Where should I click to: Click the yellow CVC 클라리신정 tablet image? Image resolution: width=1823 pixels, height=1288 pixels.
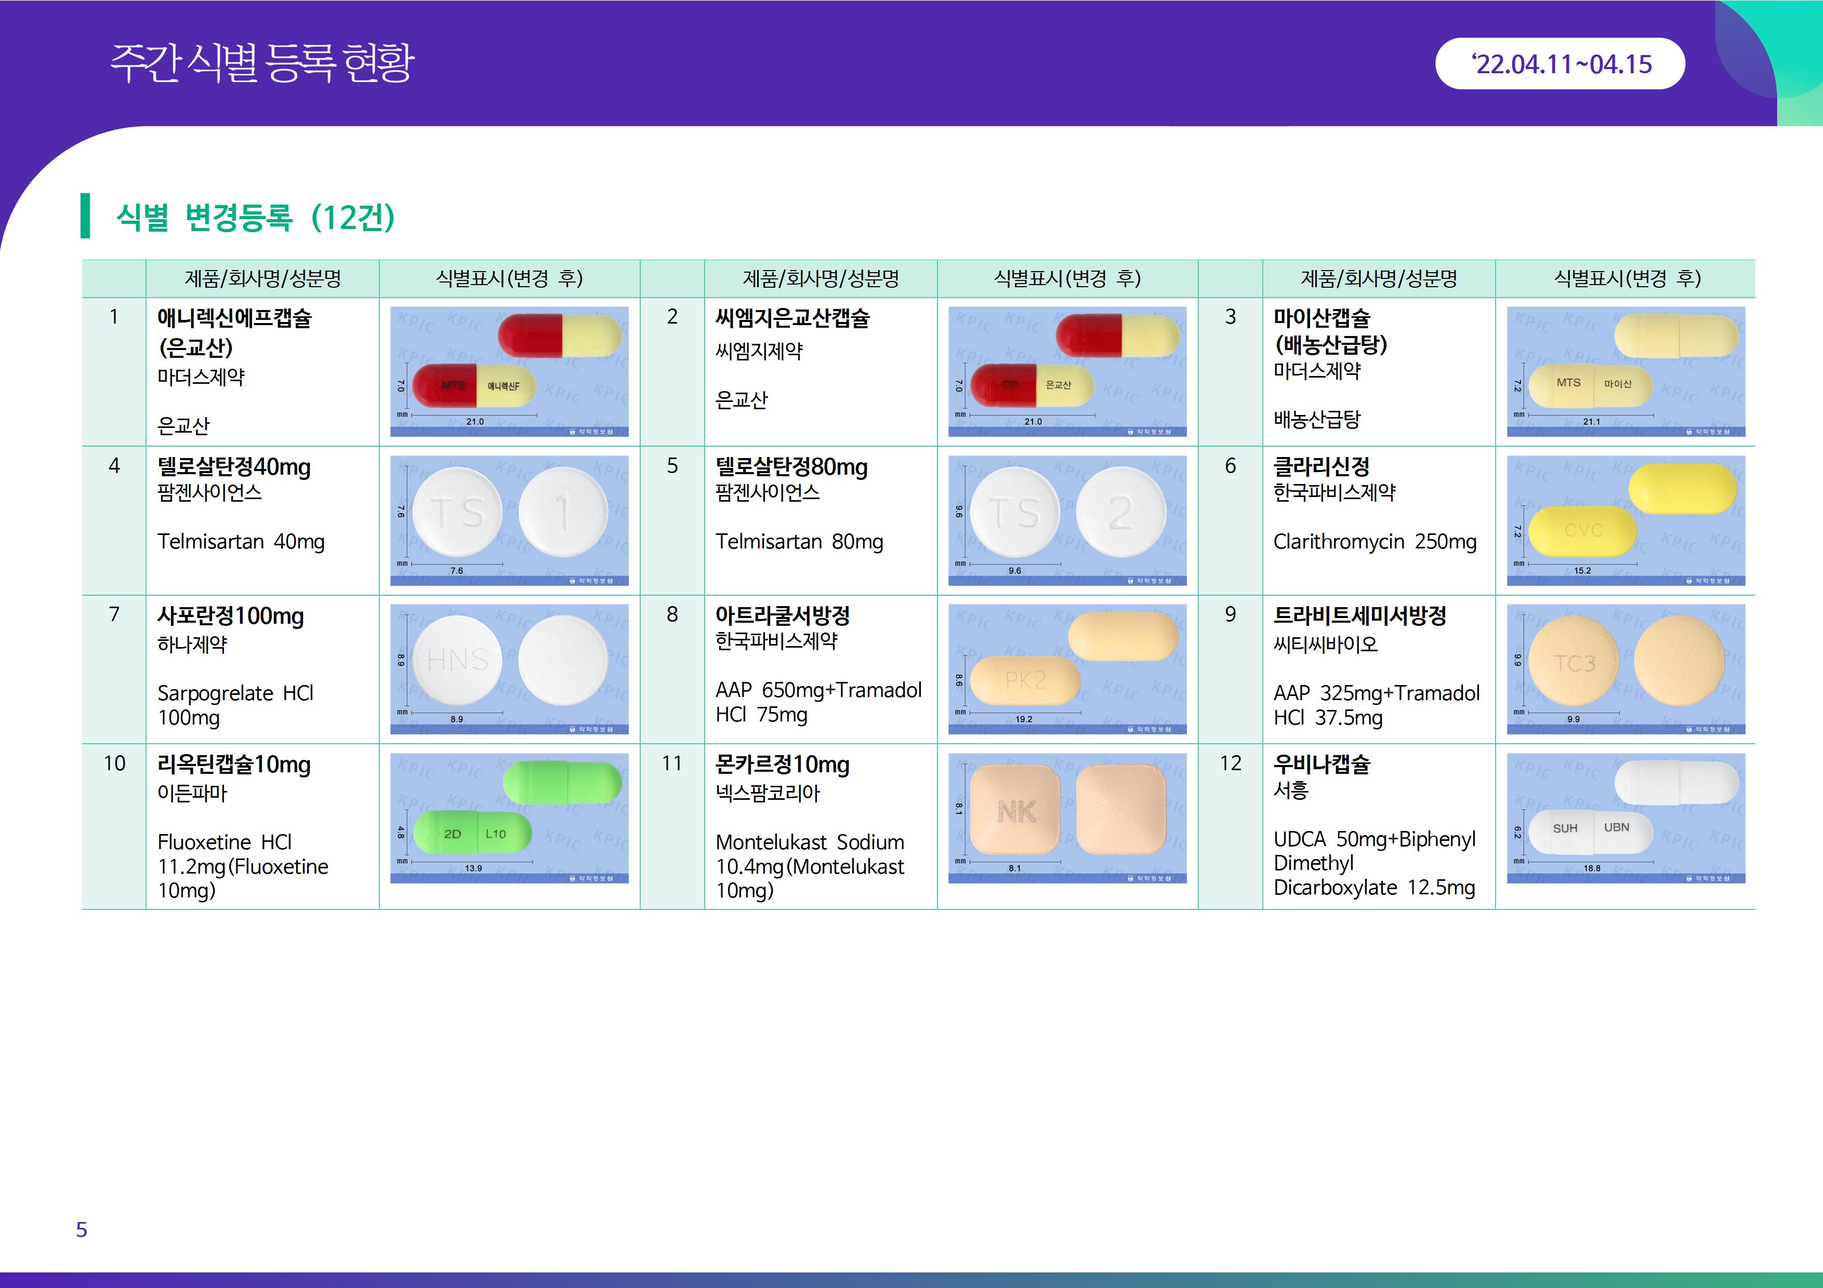pos(1626,520)
